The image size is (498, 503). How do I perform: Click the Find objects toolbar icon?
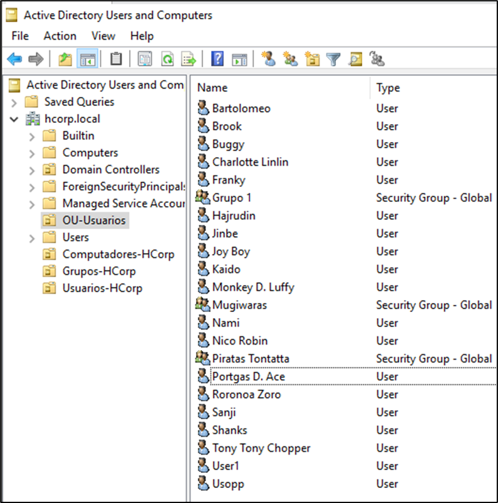(x=355, y=59)
